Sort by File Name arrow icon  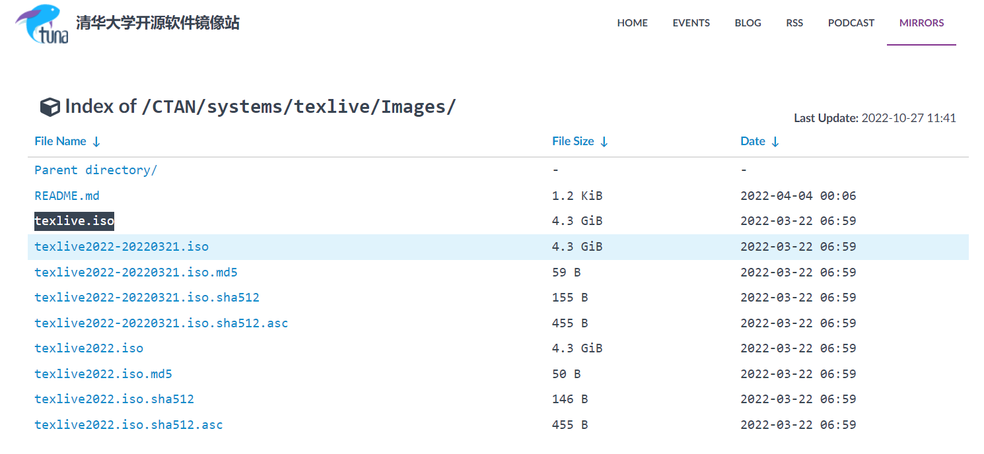point(96,142)
